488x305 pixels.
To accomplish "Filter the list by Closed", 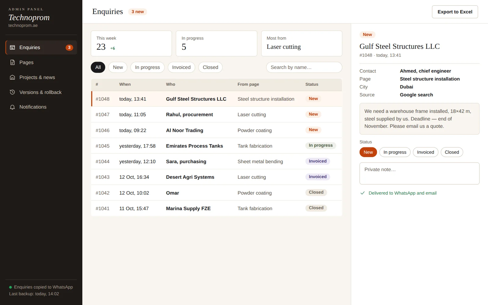I will click(x=210, y=67).
